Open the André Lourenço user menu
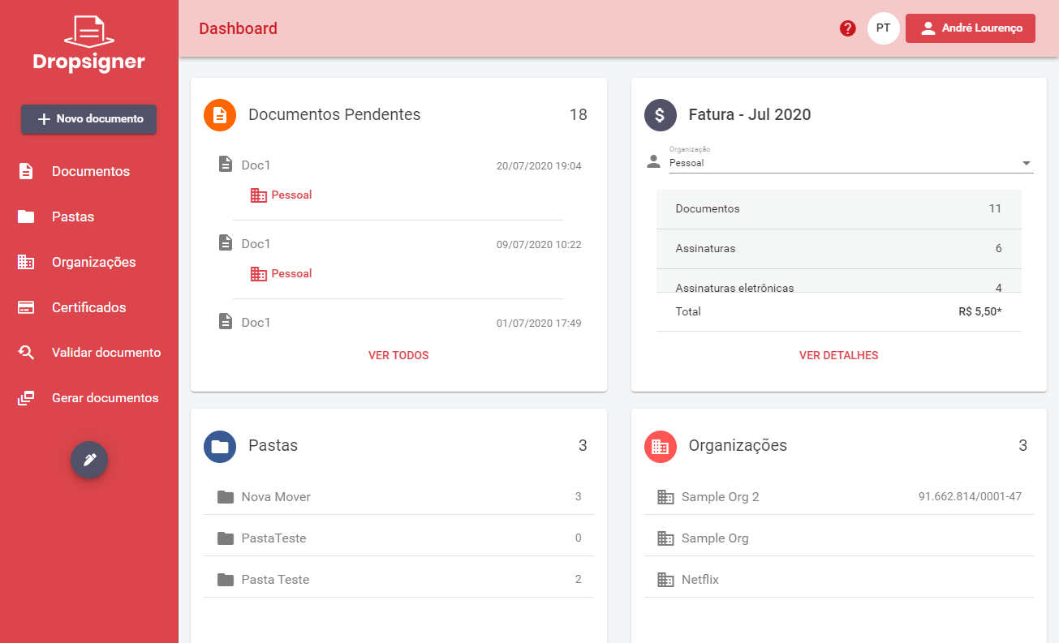 click(970, 28)
